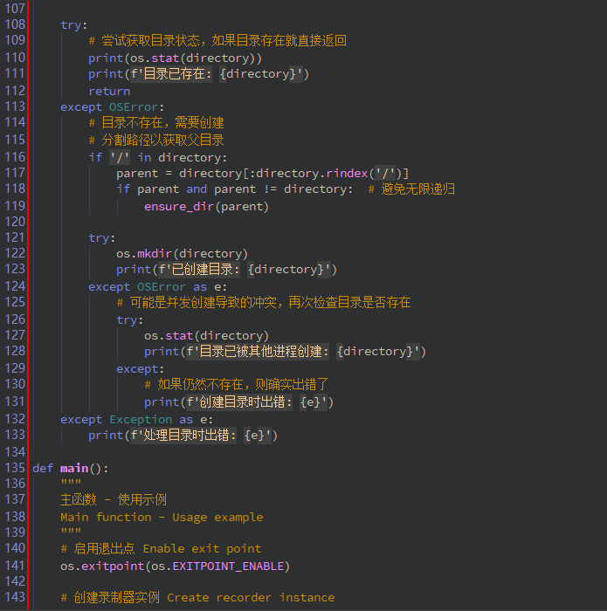Click the 'Enable exit point' comment on line 140
607x611 pixels.
coord(202,549)
